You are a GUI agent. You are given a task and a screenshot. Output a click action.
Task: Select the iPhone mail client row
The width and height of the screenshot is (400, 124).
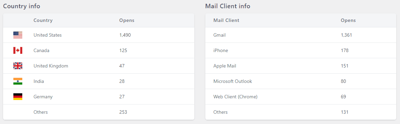click(301, 50)
